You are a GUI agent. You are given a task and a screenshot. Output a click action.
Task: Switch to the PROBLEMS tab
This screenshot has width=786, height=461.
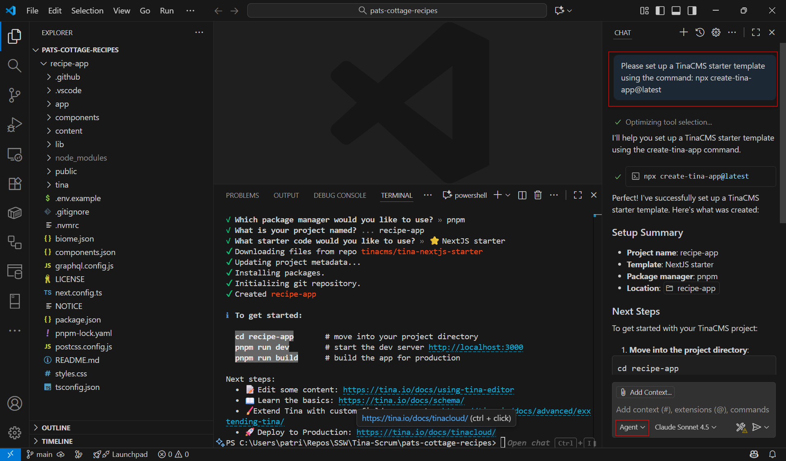coord(242,195)
